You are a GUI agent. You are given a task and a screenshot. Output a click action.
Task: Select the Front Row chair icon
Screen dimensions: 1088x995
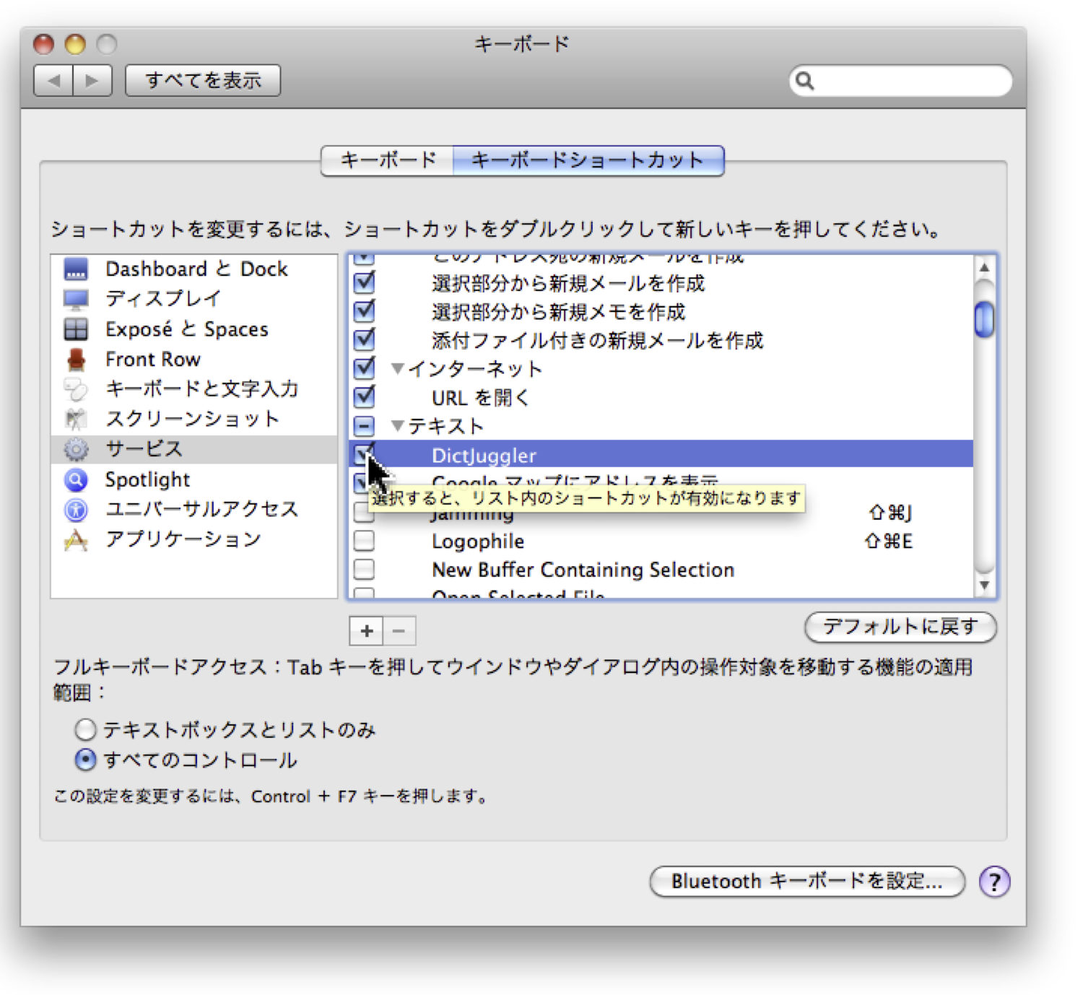pos(76,360)
